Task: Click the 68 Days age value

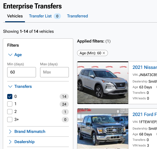Action: (x=145, y=134)
